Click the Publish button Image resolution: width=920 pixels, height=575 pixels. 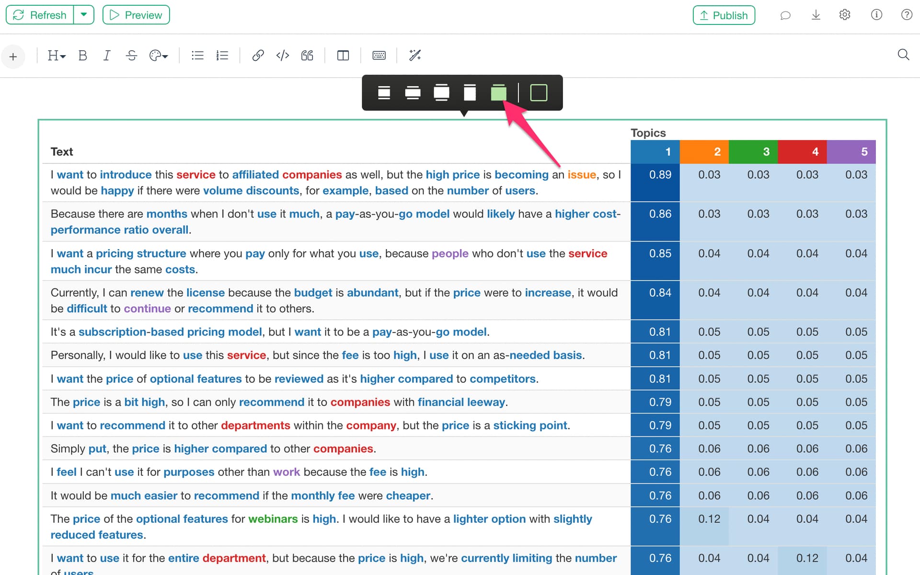[724, 15]
